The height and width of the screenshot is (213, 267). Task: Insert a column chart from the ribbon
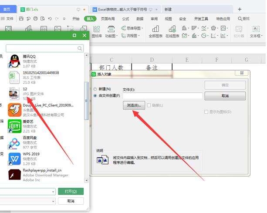(184, 28)
